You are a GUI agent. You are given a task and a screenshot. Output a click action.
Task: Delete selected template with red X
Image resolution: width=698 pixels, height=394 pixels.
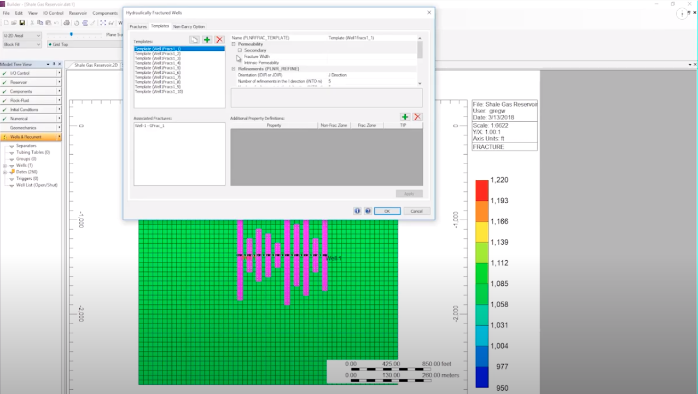coord(219,40)
